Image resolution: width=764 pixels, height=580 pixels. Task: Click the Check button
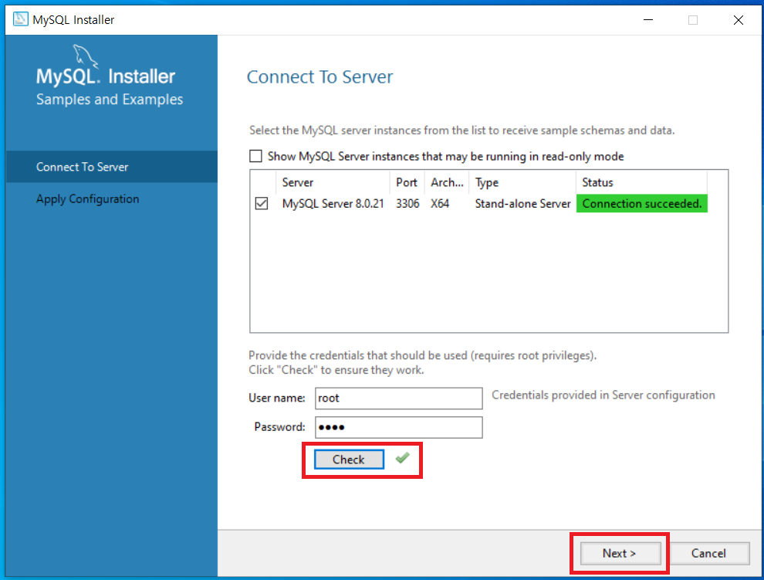[349, 460]
